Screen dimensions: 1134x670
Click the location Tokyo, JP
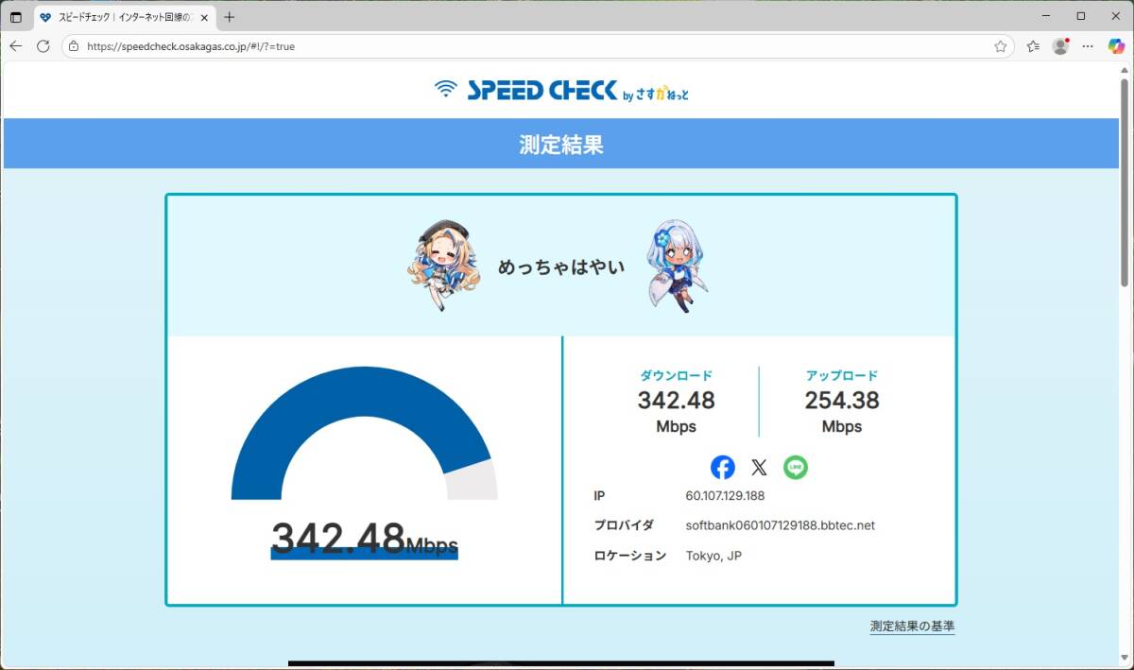[713, 556]
